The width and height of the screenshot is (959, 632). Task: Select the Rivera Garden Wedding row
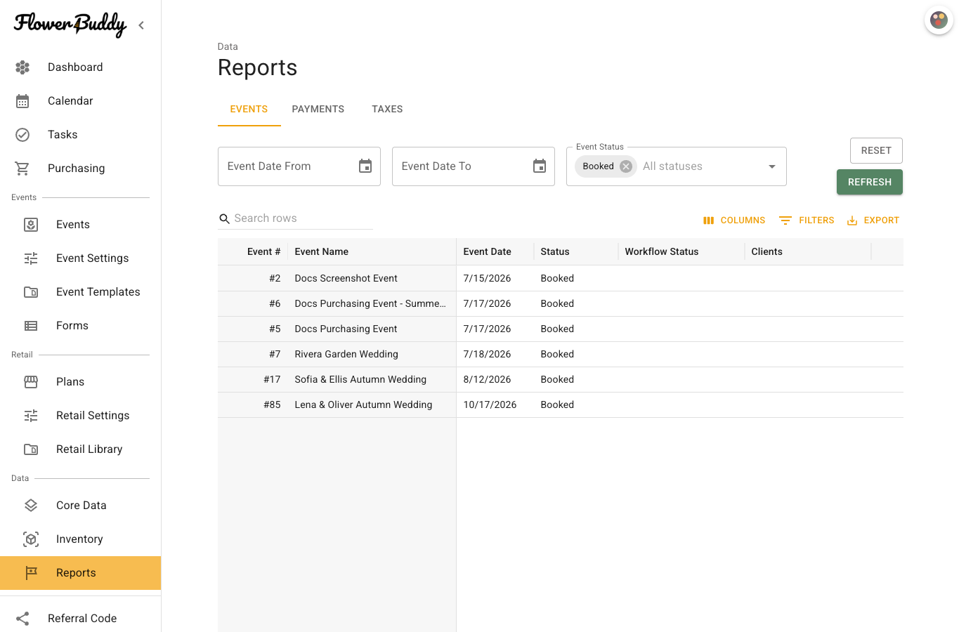561,355
